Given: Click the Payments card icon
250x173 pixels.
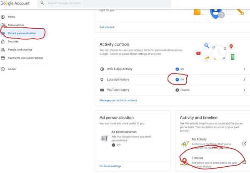Looking at the screenshot, I should [3, 58].
